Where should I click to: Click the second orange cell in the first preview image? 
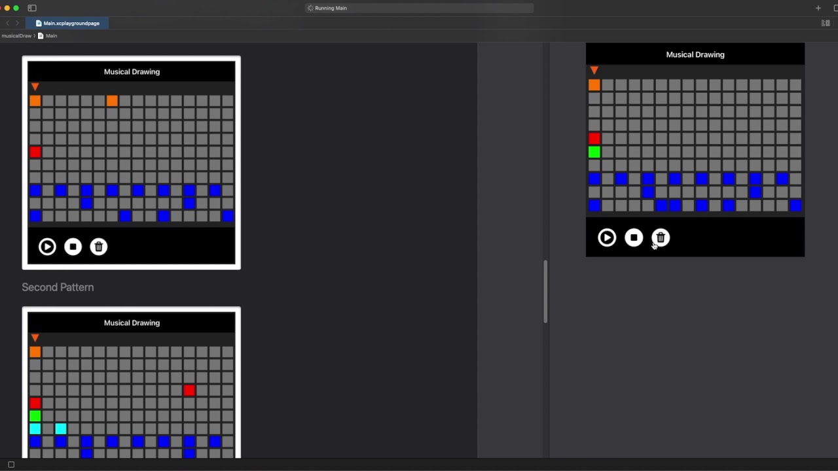112,101
